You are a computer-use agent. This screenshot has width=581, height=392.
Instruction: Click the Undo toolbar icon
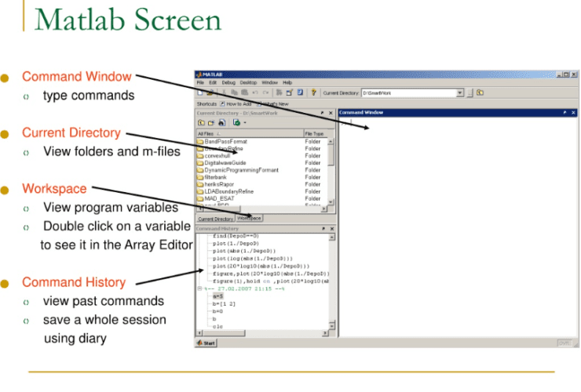click(x=255, y=93)
